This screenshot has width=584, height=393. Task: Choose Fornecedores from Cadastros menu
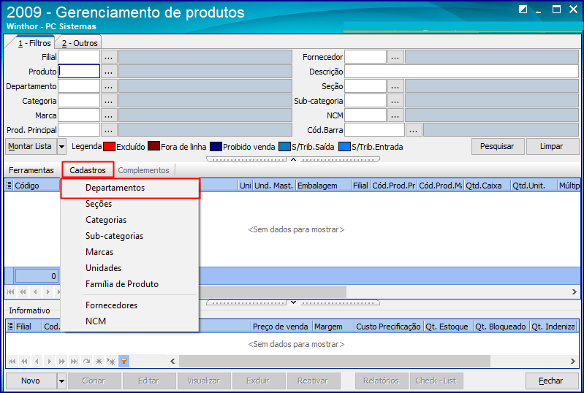[x=130, y=305]
